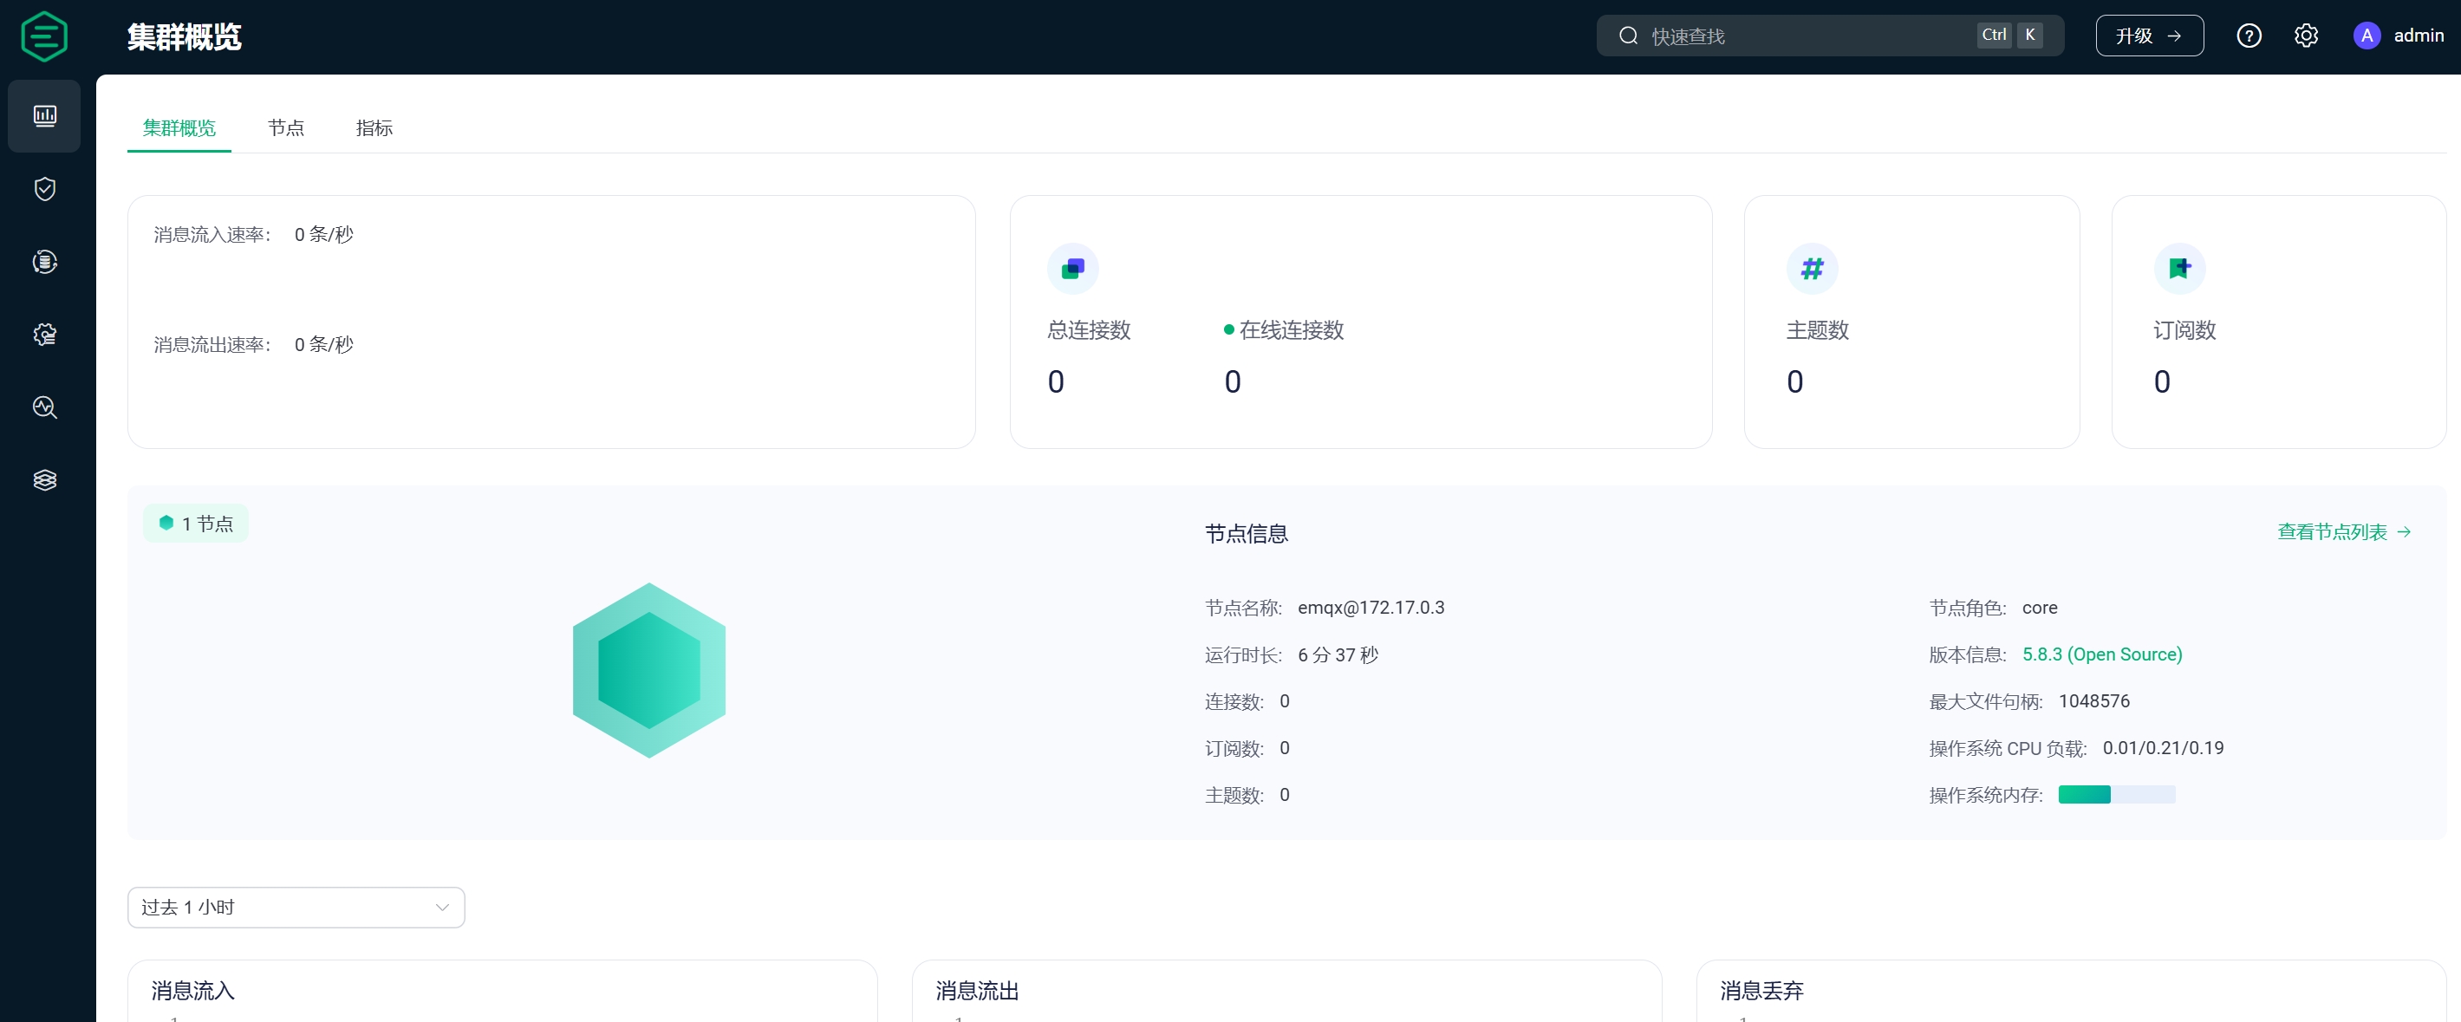This screenshot has height=1022, width=2461.
Task: Click the OS memory usage bar
Action: [x=2116, y=795]
